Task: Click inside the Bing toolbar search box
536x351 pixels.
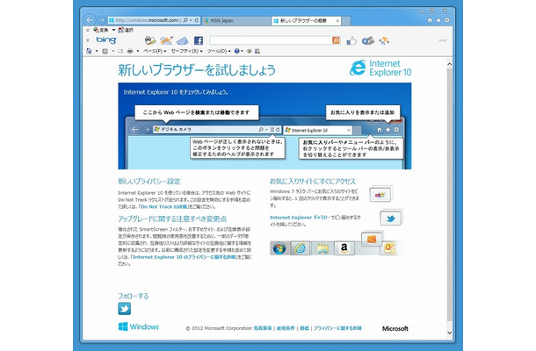Action: click(x=271, y=40)
